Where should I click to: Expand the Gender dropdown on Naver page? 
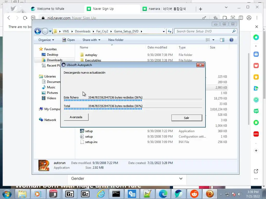(x=127, y=179)
